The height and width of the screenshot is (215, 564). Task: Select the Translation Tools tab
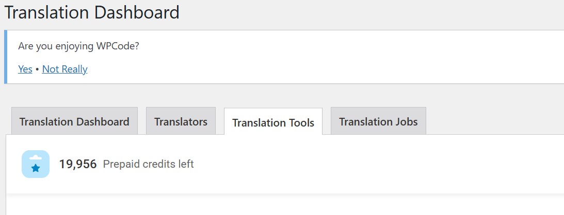(x=273, y=122)
